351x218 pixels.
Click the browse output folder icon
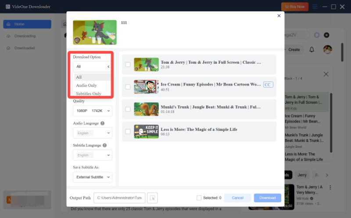[x=152, y=198]
